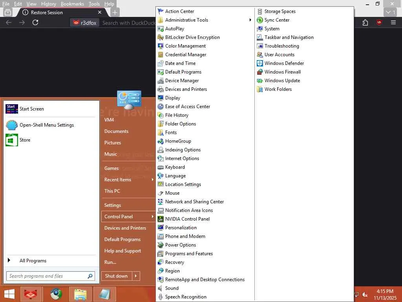Viewport: 402px width, 302px height.
Task: Open the File menu in the browser
Action: point(5,4)
